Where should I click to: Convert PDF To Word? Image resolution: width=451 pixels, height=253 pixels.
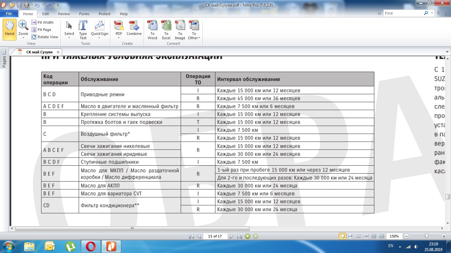[152, 29]
